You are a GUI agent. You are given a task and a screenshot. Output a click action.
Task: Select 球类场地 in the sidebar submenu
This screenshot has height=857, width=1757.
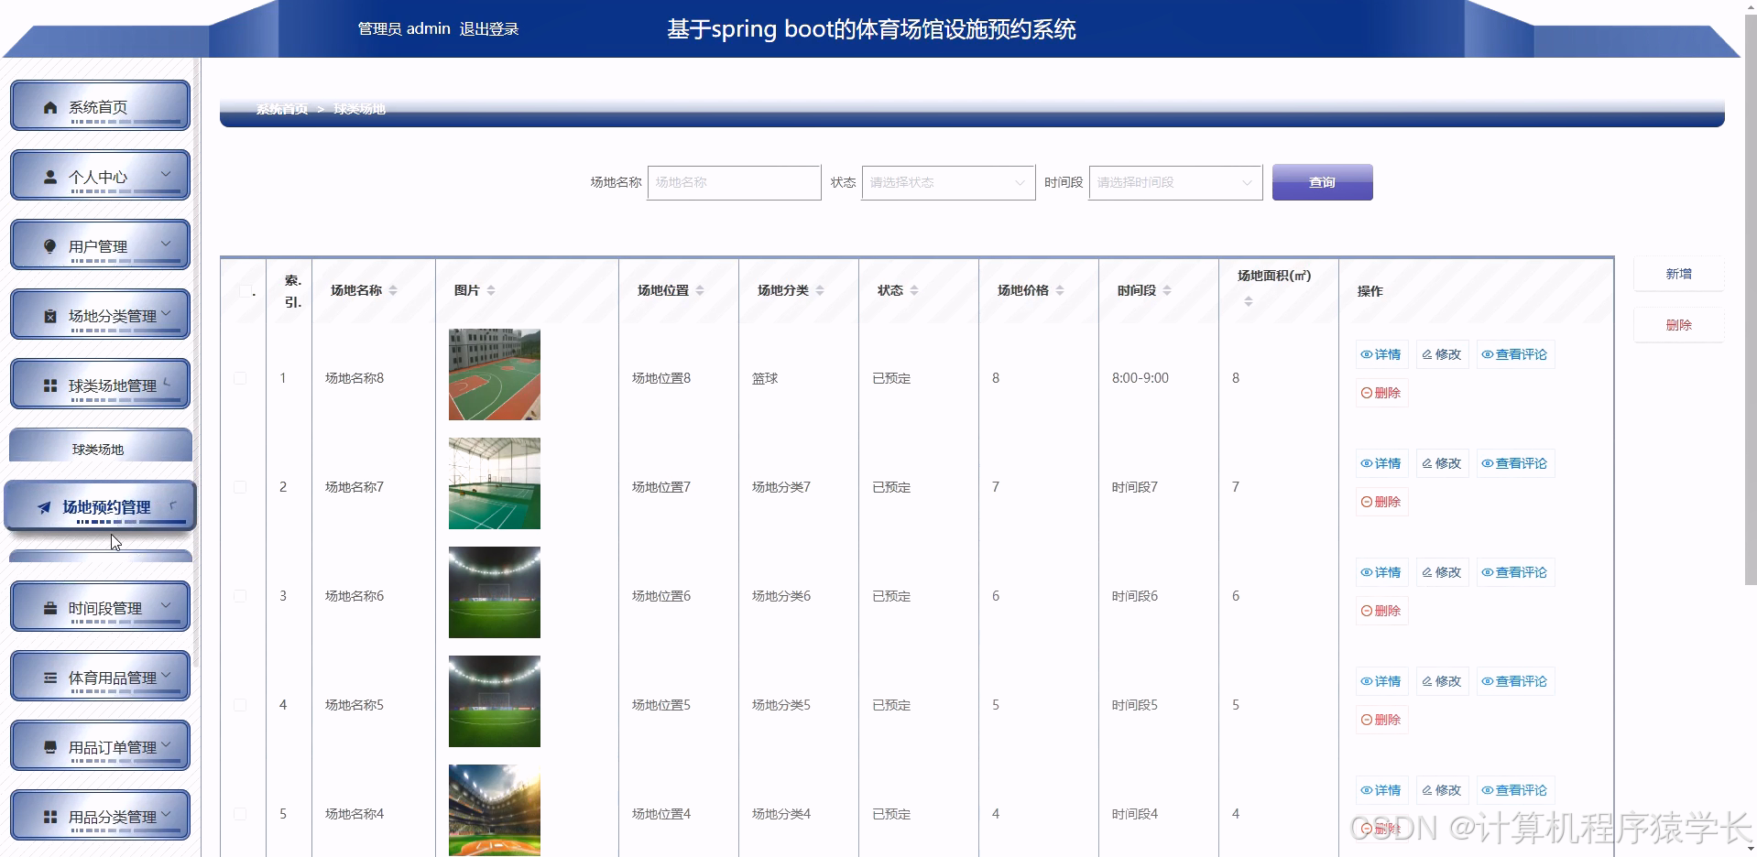point(100,447)
